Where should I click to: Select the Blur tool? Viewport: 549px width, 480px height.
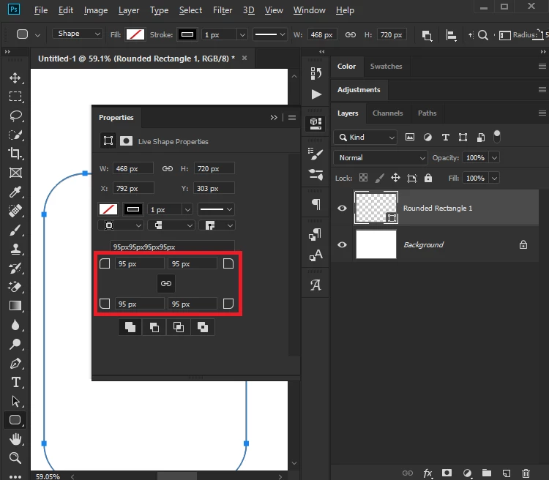15,325
